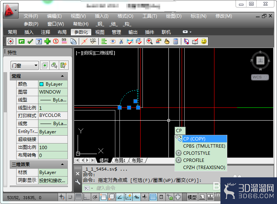
Task: Select CP (COPY) from autocomplete list
Action: 201,139
